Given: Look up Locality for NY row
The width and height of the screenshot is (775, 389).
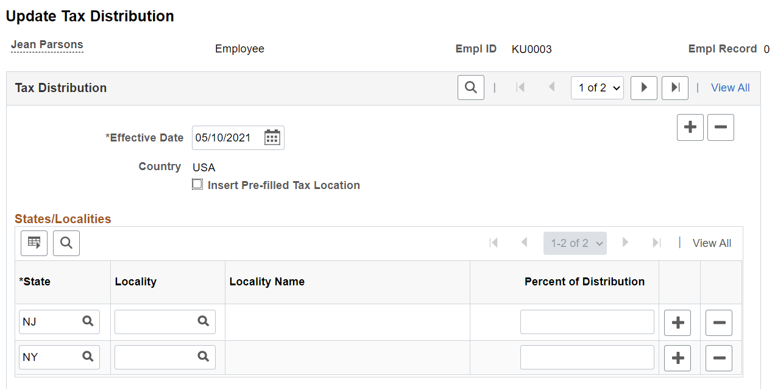Looking at the screenshot, I should tap(203, 357).
